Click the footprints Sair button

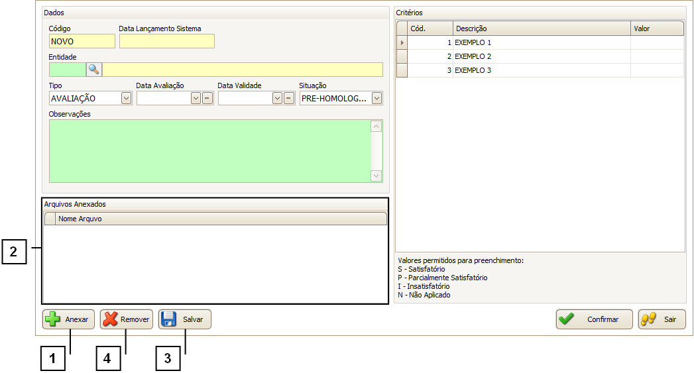point(662,319)
